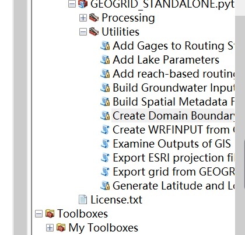Select Export ESRI projection file tool
This screenshot has height=235, width=245.
click(x=173, y=157)
